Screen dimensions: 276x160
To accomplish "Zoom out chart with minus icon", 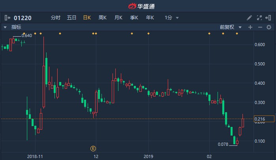I will pyautogui.click(x=260, y=27).
